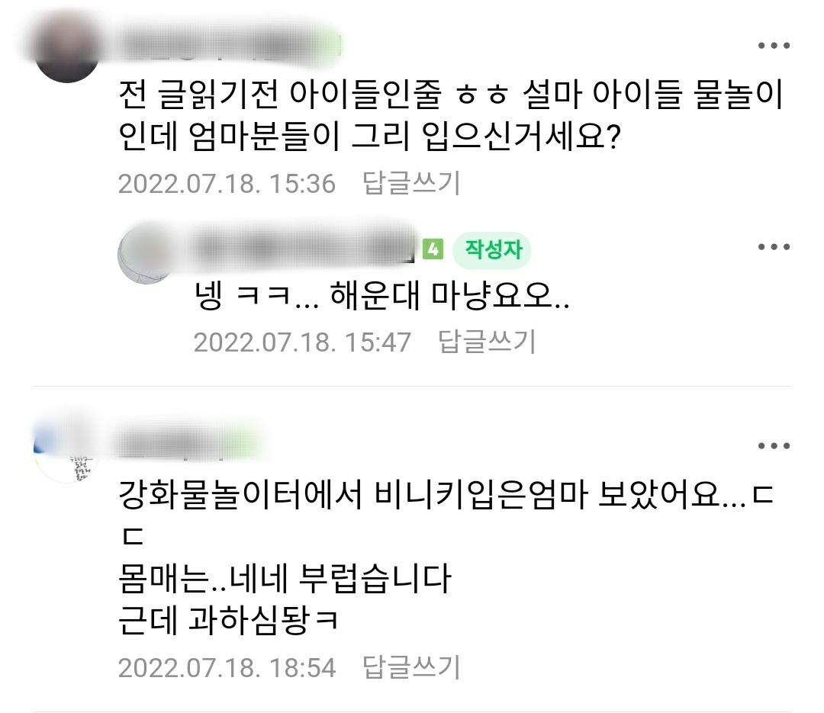Click the 작성자 author badge
The width and height of the screenshot is (824, 713).
(x=492, y=249)
